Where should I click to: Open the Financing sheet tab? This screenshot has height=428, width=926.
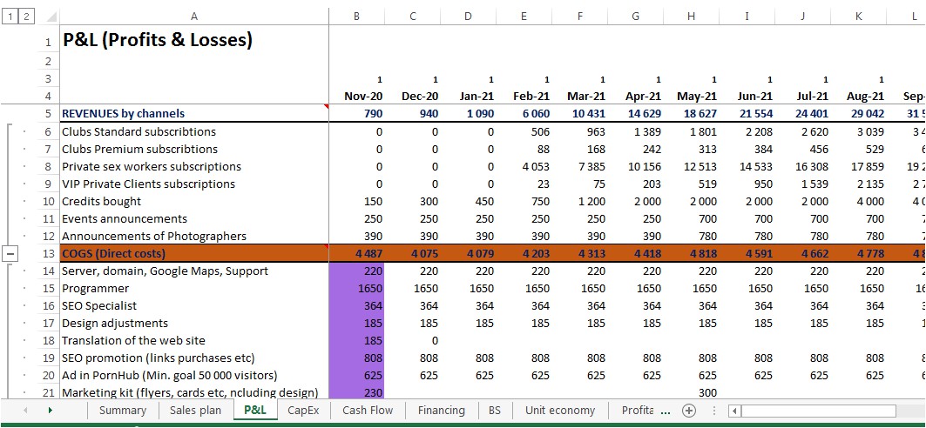[x=441, y=411]
